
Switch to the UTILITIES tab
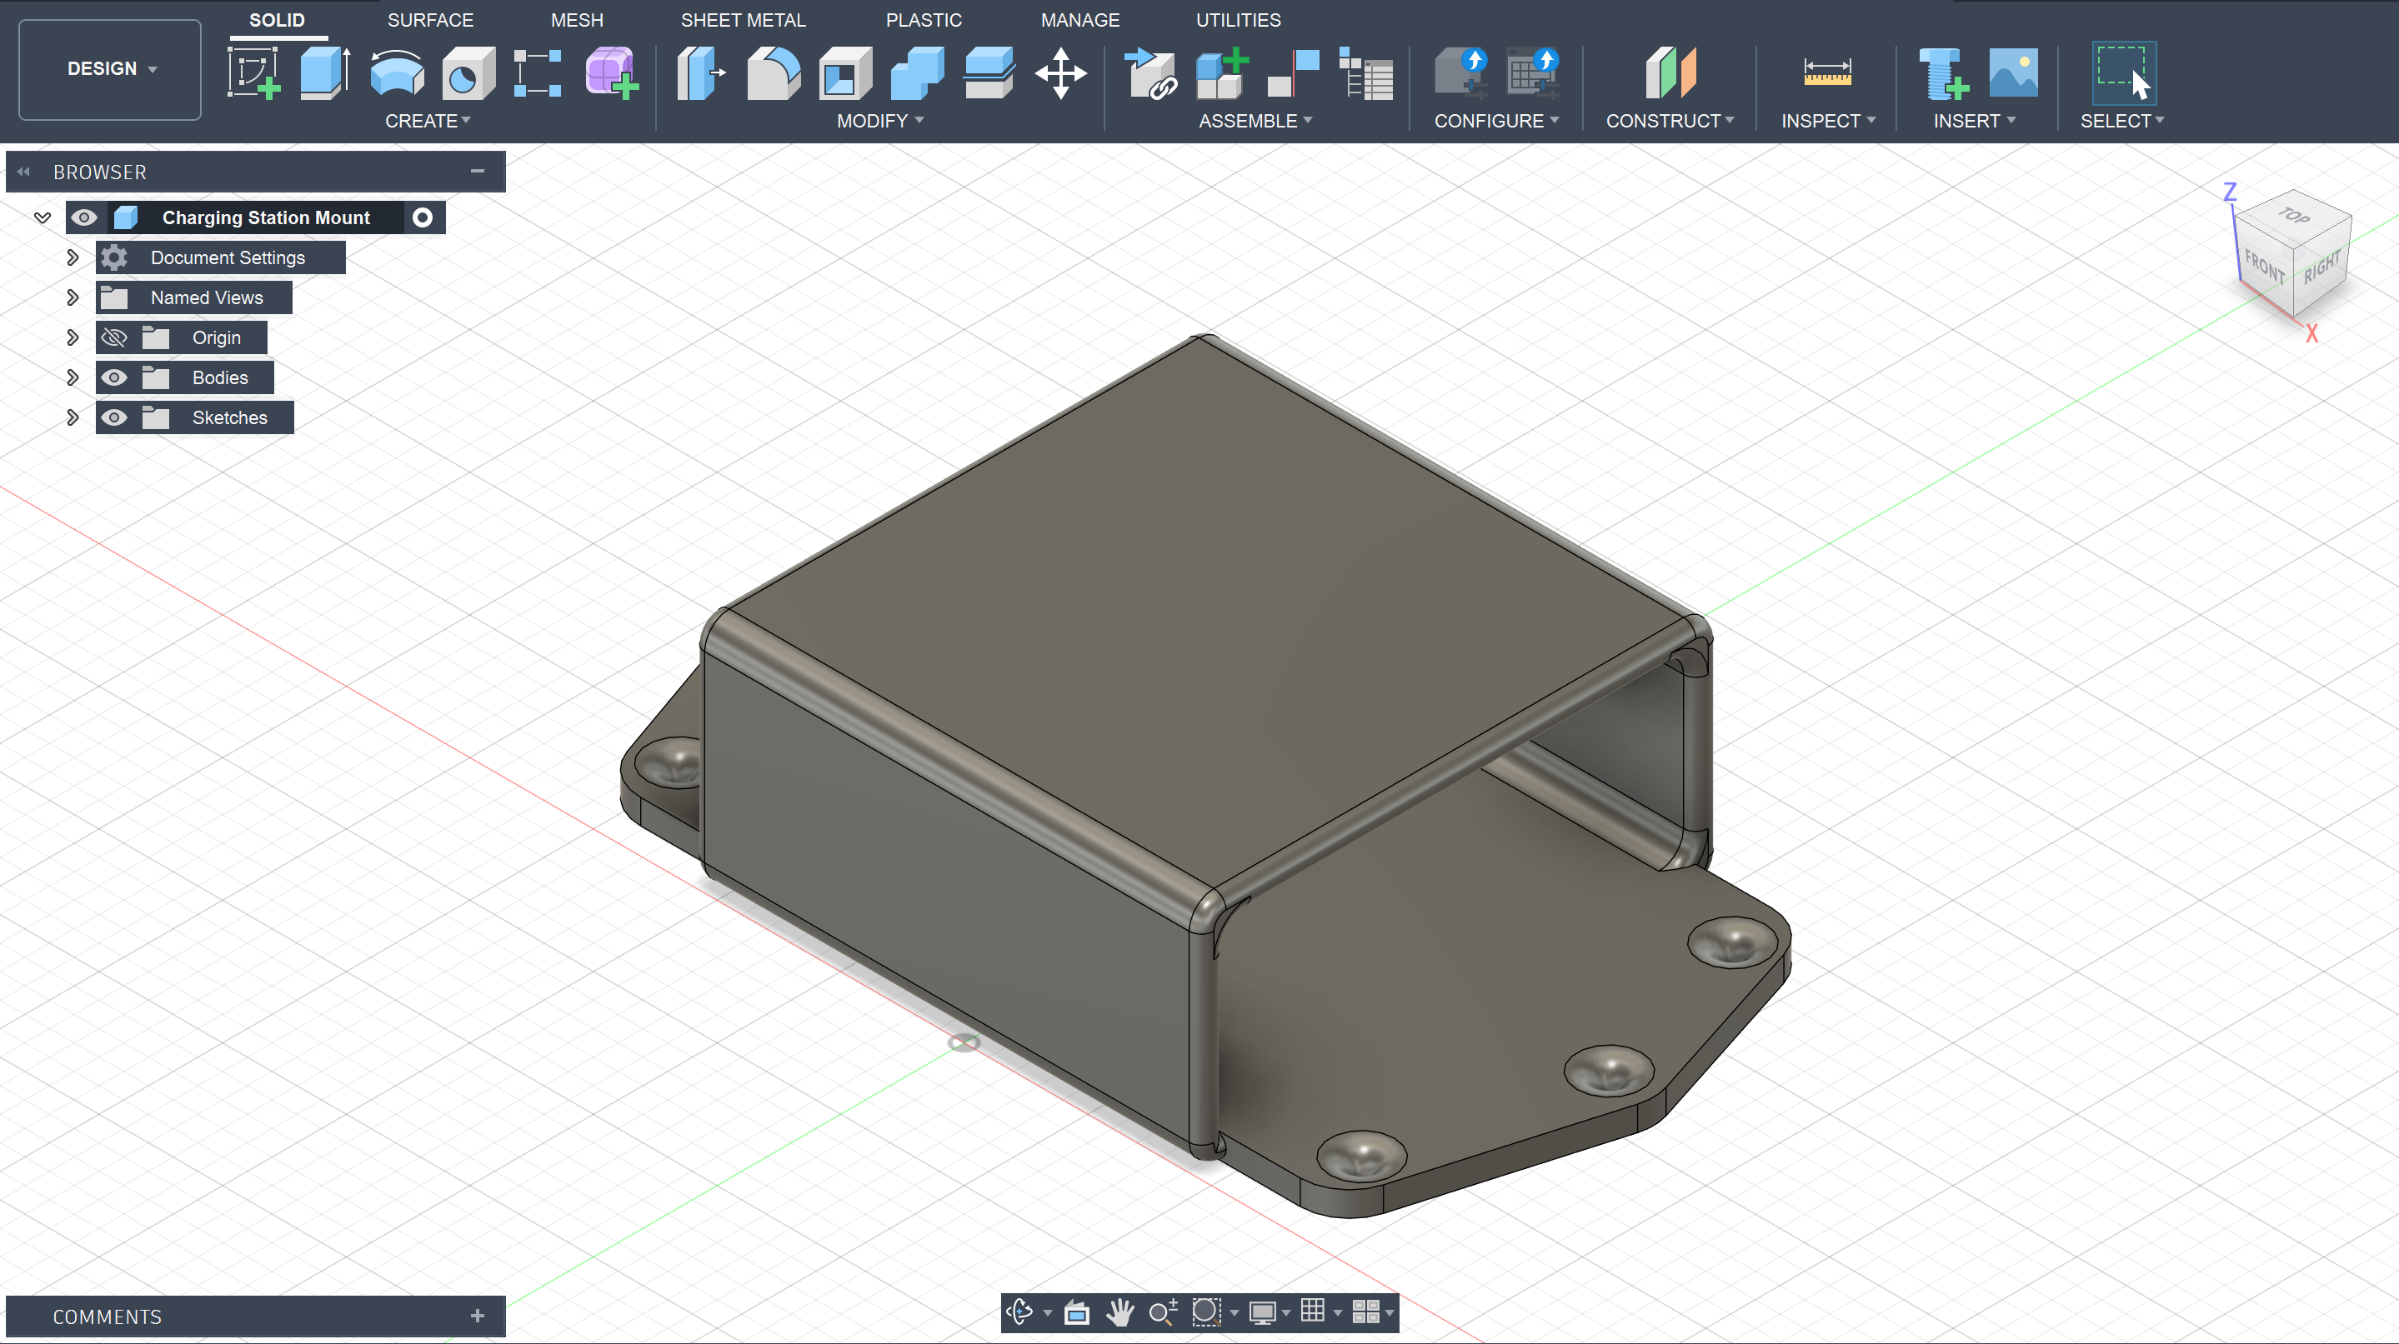pyautogui.click(x=1239, y=21)
